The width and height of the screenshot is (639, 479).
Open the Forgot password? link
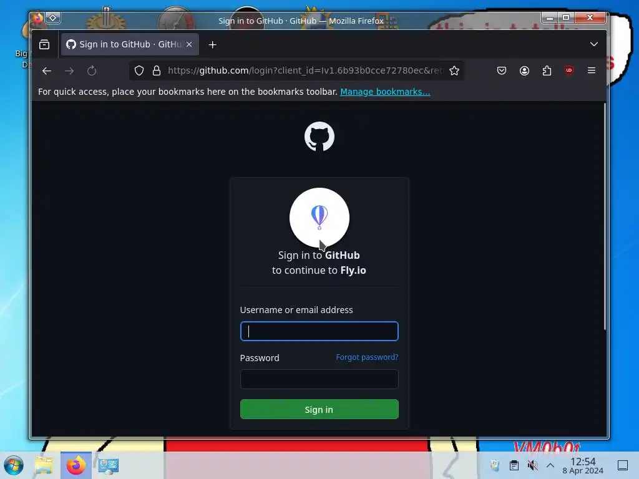tap(367, 357)
